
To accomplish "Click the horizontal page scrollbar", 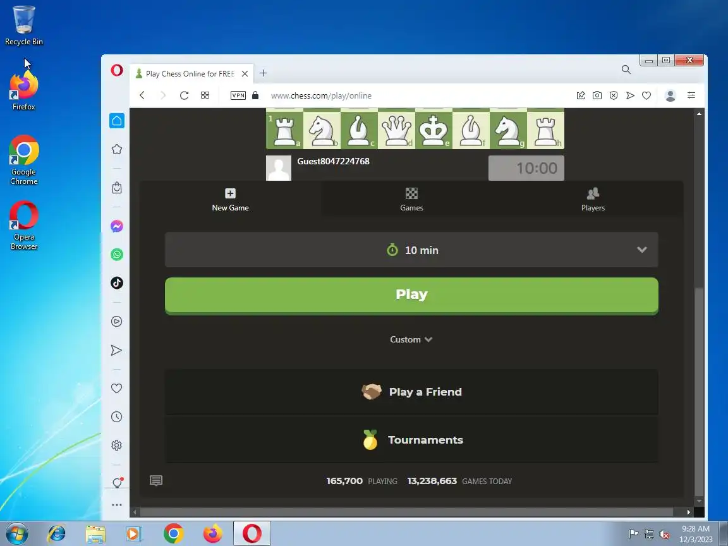I will (x=407, y=512).
